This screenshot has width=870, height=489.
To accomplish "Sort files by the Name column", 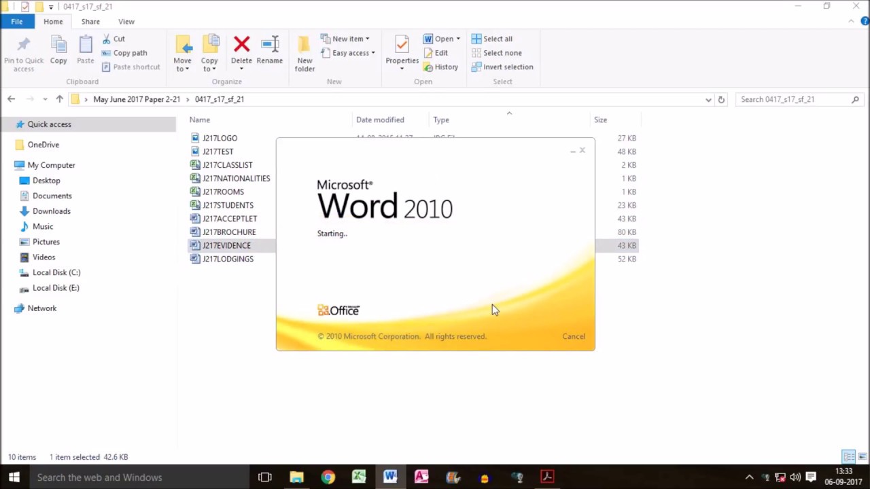I will [200, 120].
